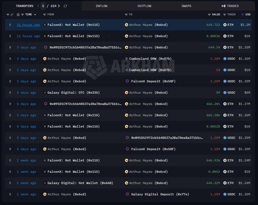Filter by the USD column
Viewport: 258px width, 205px height.
point(242,15)
